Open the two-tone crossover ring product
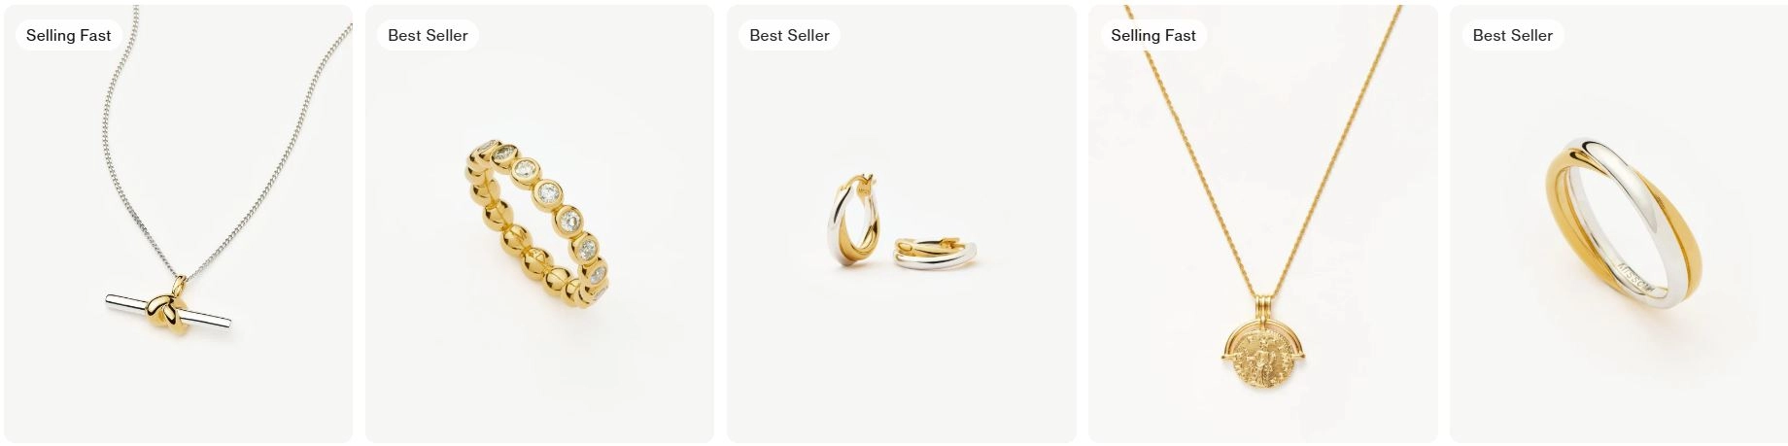This screenshot has width=1788, height=446. coord(1617,223)
